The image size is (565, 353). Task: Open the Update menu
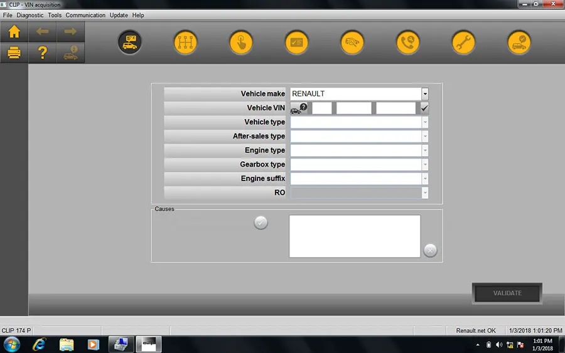pyautogui.click(x=119, y=15)
